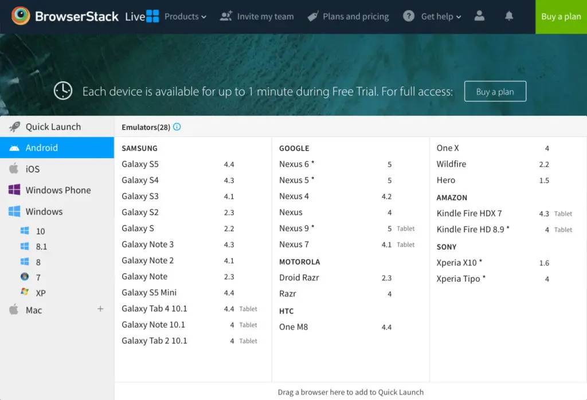The height and width of the screenshot is (400, 587).
Task: Select the Windows Phone platform tab
Action: click(57, 190)
